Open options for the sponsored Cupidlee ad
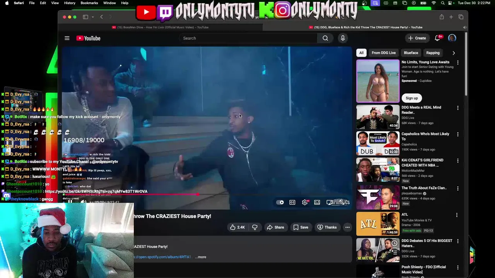 point(458,63)
